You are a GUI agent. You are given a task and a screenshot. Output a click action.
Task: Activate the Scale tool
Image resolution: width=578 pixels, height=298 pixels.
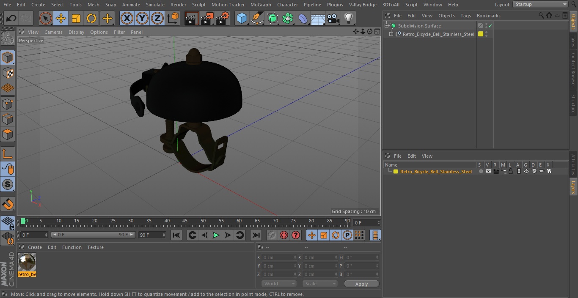coord(76,18)
